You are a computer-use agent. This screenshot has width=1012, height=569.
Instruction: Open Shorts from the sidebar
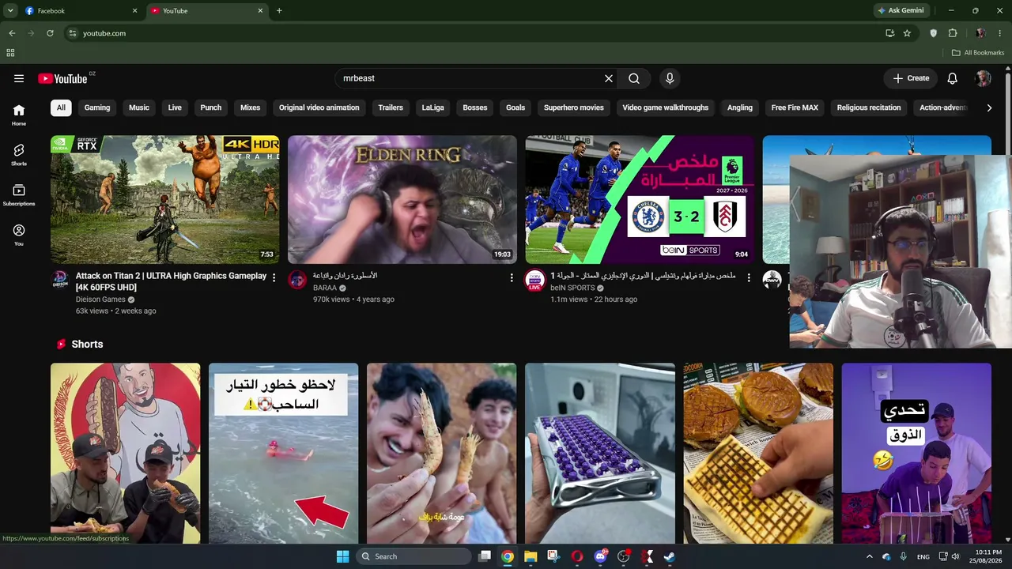[19, 155]
